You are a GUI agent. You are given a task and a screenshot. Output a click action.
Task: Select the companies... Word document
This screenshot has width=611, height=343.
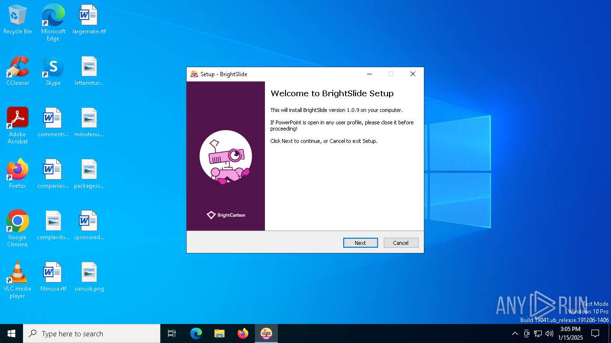(x=53, y=174)
